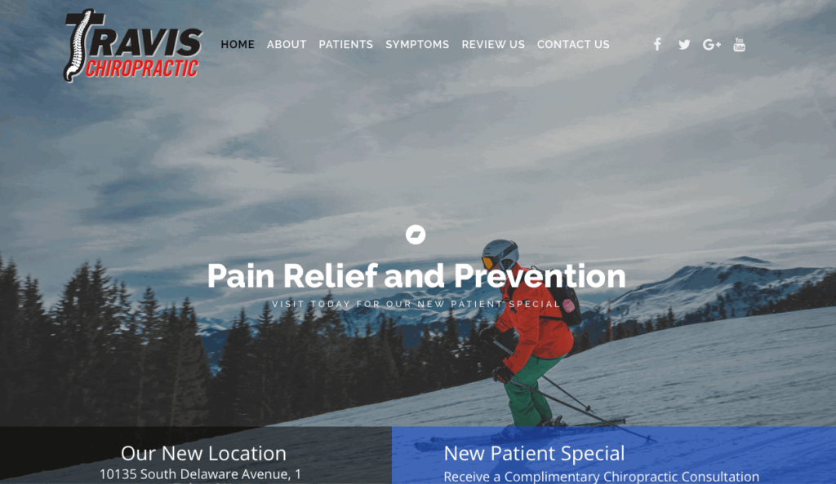Open the Facebook page icon
Screen dimensions: 836x484
pos(657,44)
